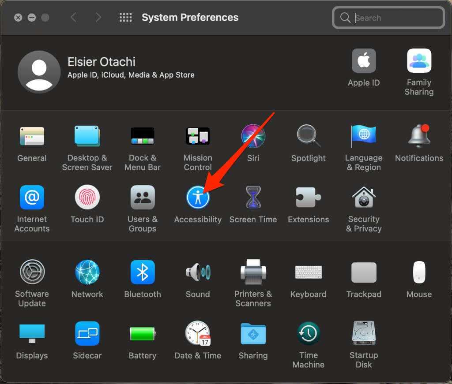
Task: Open Mission Control preferences
Action: pos(198,136)
